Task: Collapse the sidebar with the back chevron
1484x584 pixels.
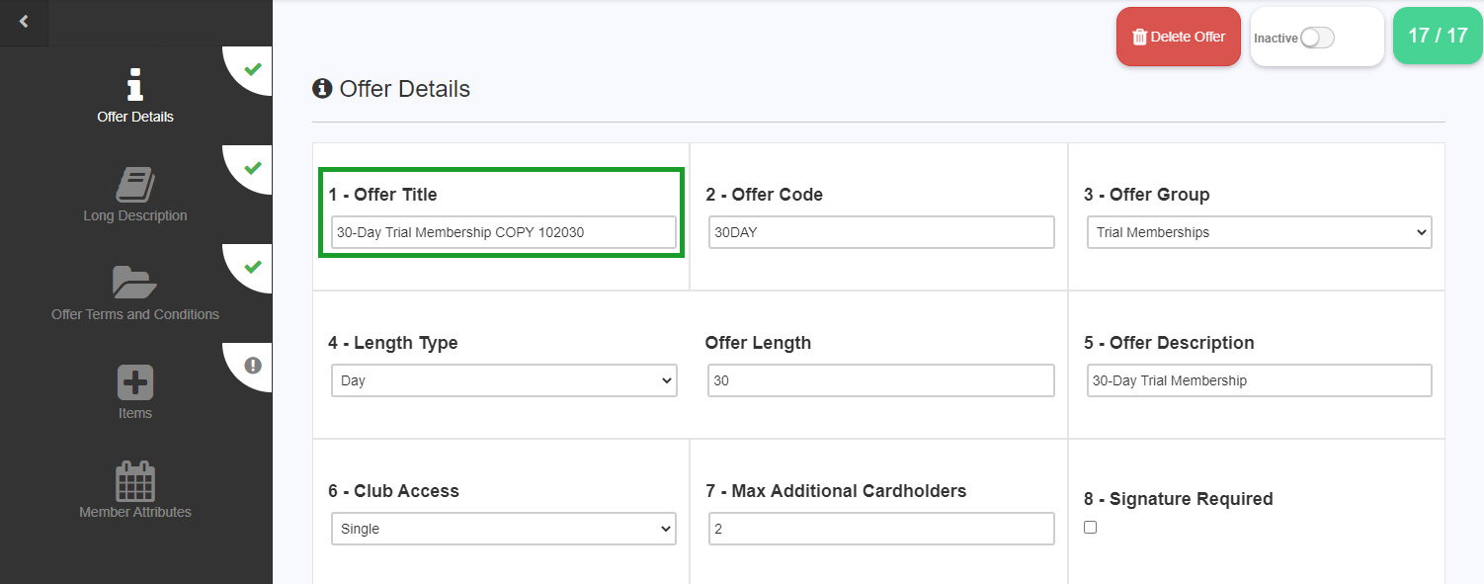Action: pyautogui.click(x=24, y=22)
